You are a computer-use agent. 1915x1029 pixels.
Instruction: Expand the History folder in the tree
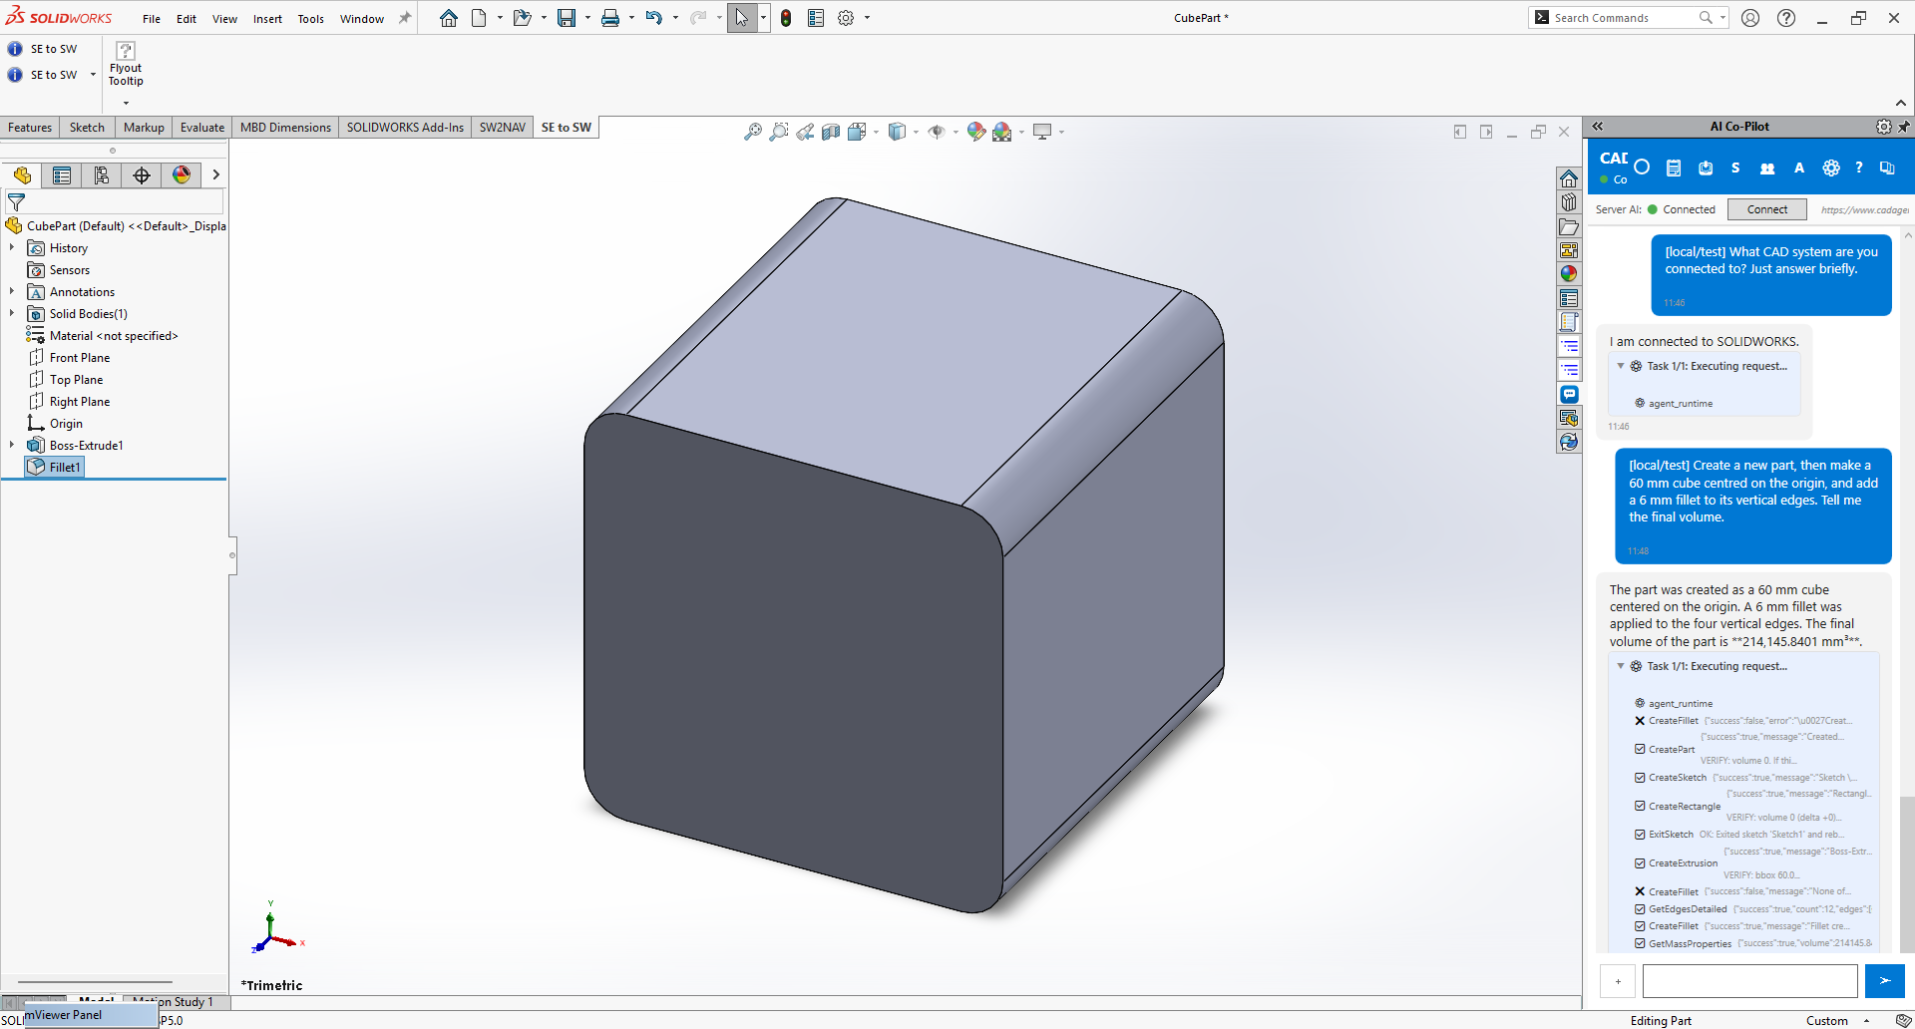pos(12,247)
